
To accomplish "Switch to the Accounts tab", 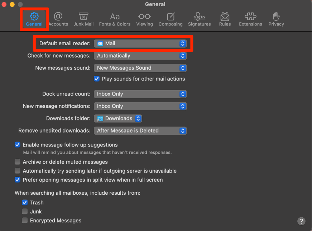I will point(58,19).
